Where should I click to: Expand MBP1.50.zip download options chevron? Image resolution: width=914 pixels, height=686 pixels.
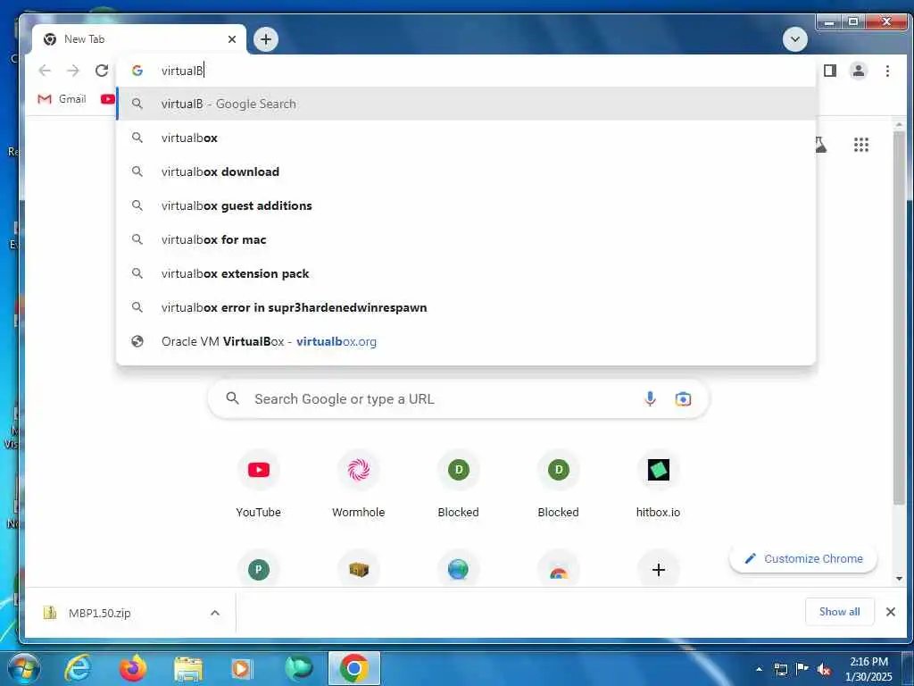coord(215,613)
